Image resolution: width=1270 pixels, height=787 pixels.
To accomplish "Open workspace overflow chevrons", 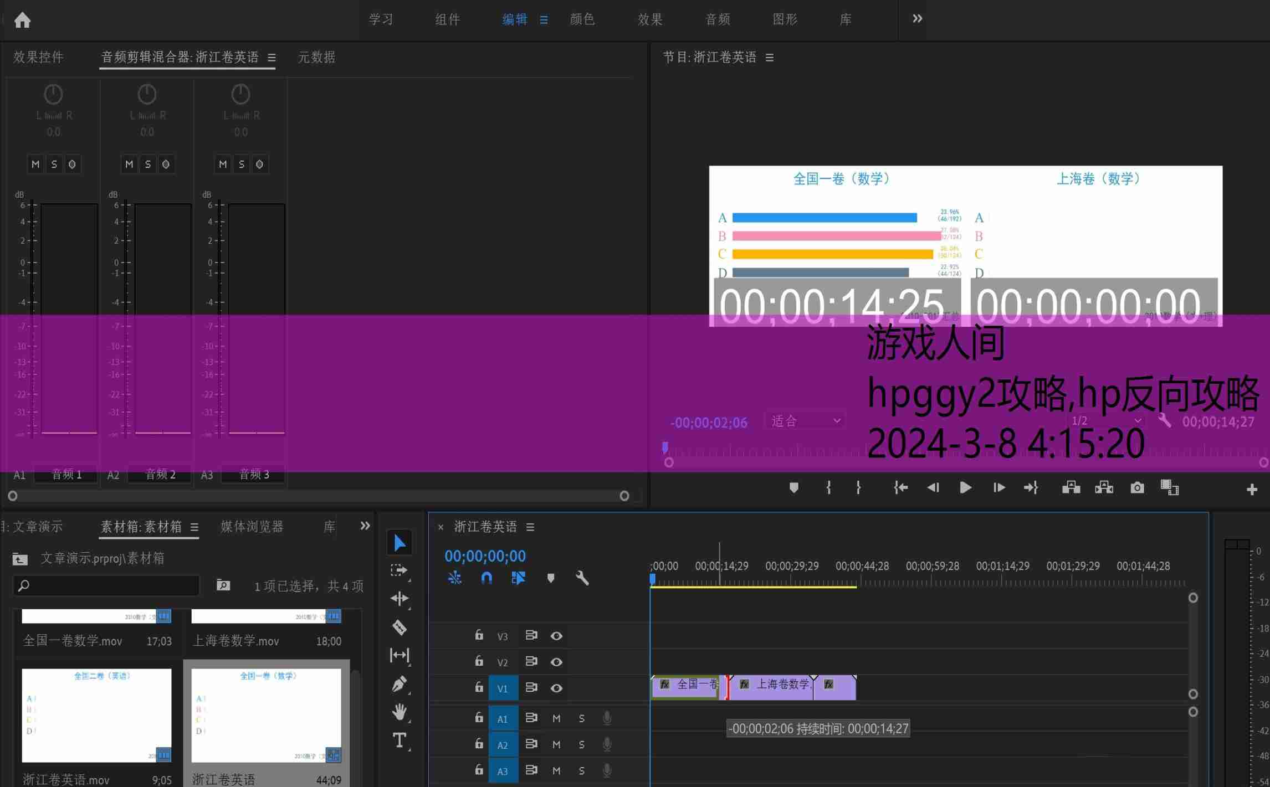I will 917,19.
